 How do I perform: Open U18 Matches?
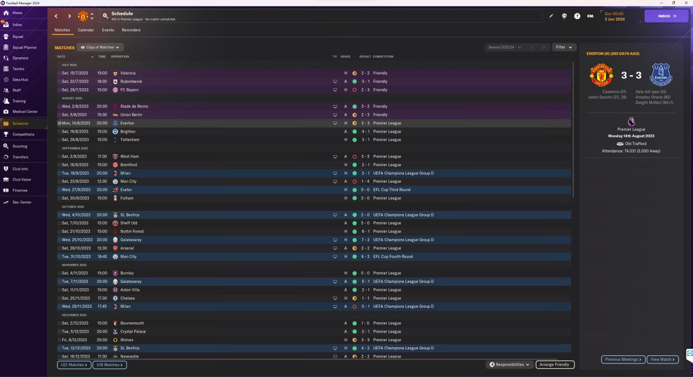coord(109,365)
